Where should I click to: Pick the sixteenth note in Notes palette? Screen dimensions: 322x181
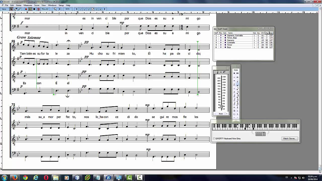coord(237,92)
